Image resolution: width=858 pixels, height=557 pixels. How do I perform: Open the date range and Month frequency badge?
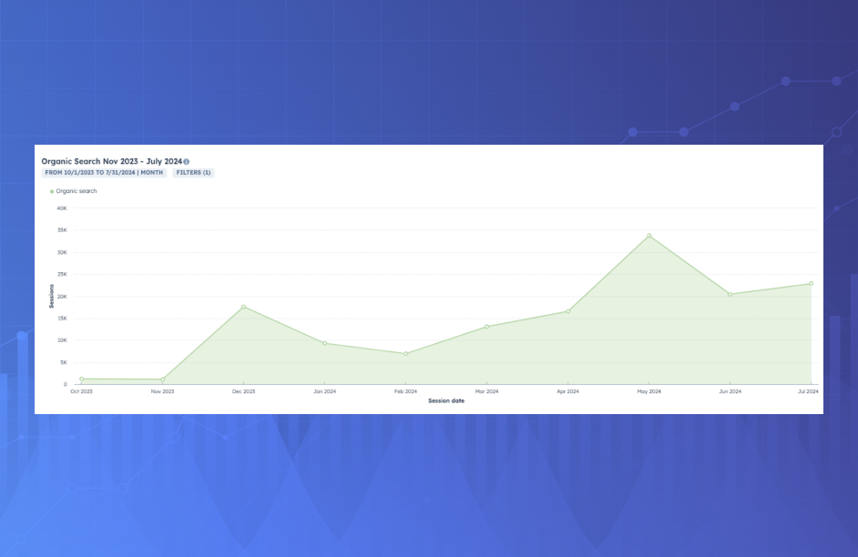point(104,173)
